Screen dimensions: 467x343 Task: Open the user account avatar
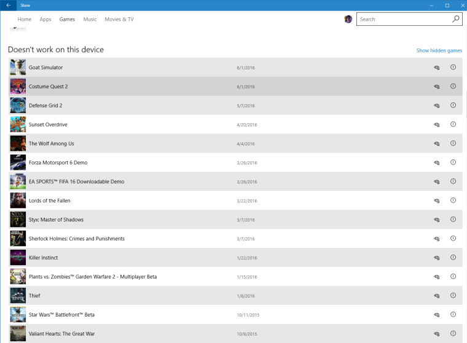coord(348,20)
